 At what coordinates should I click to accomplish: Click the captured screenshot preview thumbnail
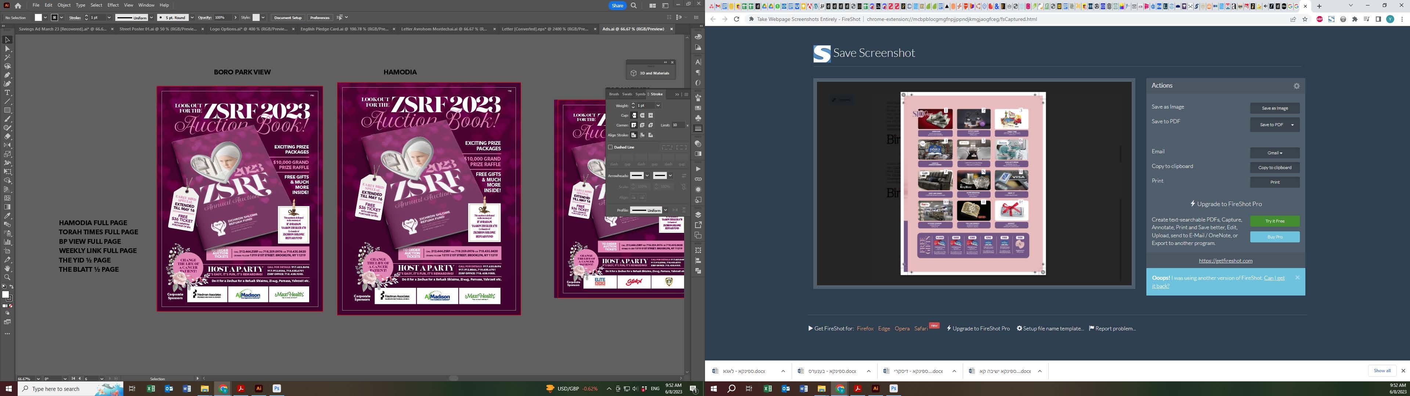pos(973,183)
